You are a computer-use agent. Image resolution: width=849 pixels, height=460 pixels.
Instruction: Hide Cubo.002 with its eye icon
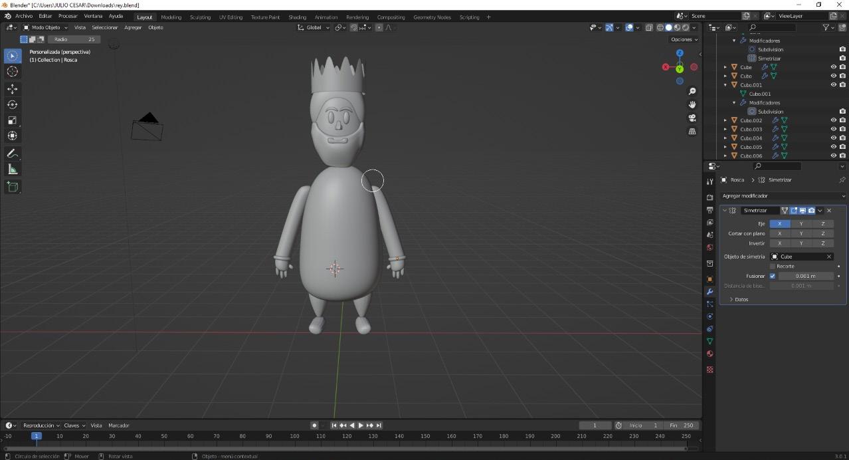[834, 120]
